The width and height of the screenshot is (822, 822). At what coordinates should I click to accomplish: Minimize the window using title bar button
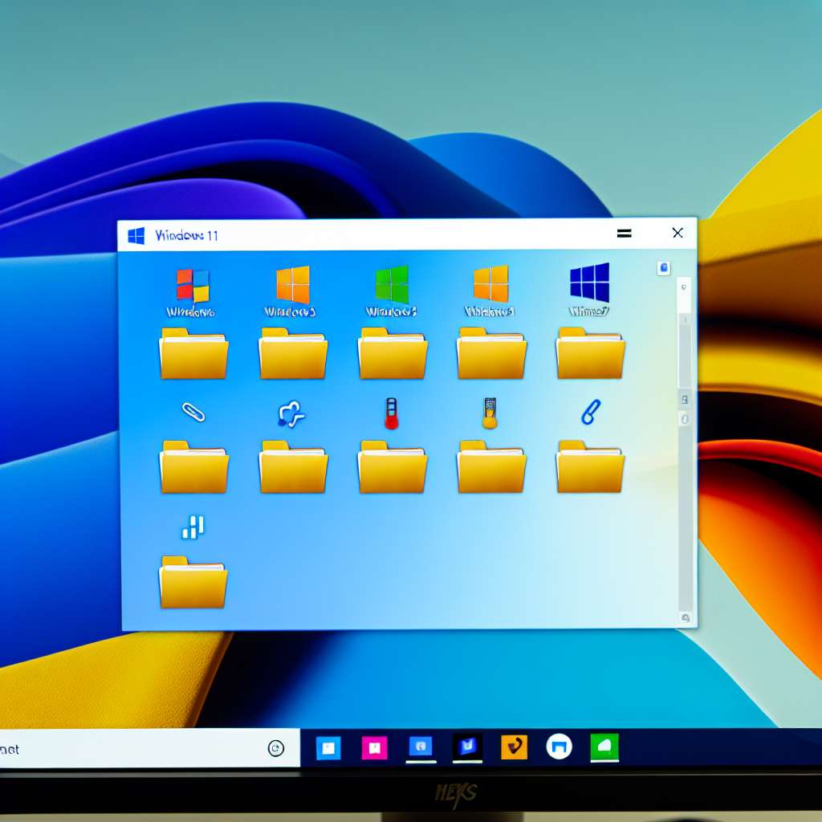(x=624, y=234)
